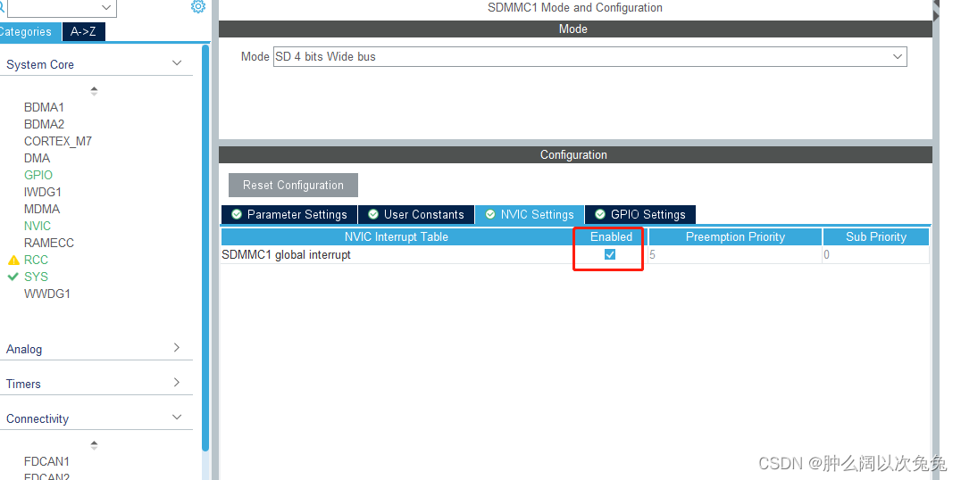
Task: Select BDMA1 in System Core list
Action: (x=44, y=107)
